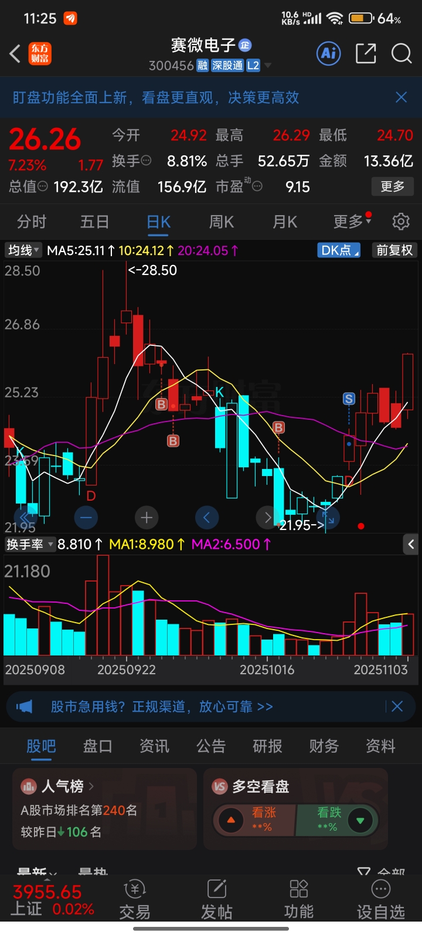This screenshot has width=422, height=938.
Task: Tap the D marker under candles
Action: (91, 496)
